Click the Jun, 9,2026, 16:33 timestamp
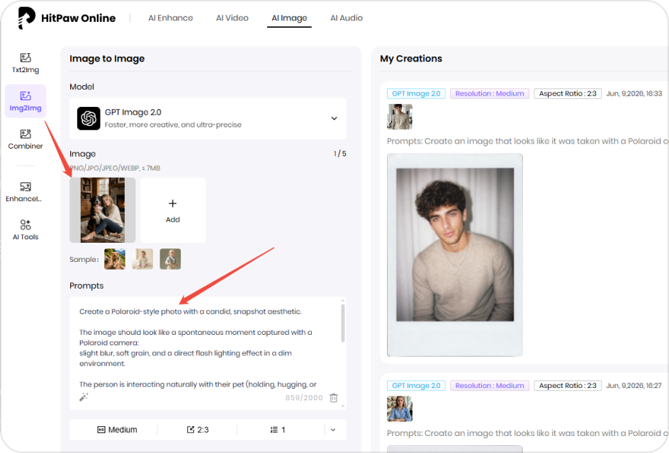 pyautogui.click(x=634, y=93)
